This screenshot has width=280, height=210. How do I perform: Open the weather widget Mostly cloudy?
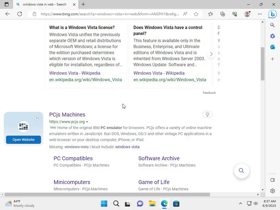point(20,203)
